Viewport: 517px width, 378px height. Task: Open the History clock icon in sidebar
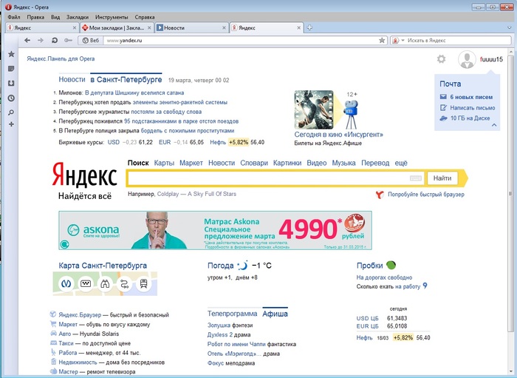click(x=11, y=98)
